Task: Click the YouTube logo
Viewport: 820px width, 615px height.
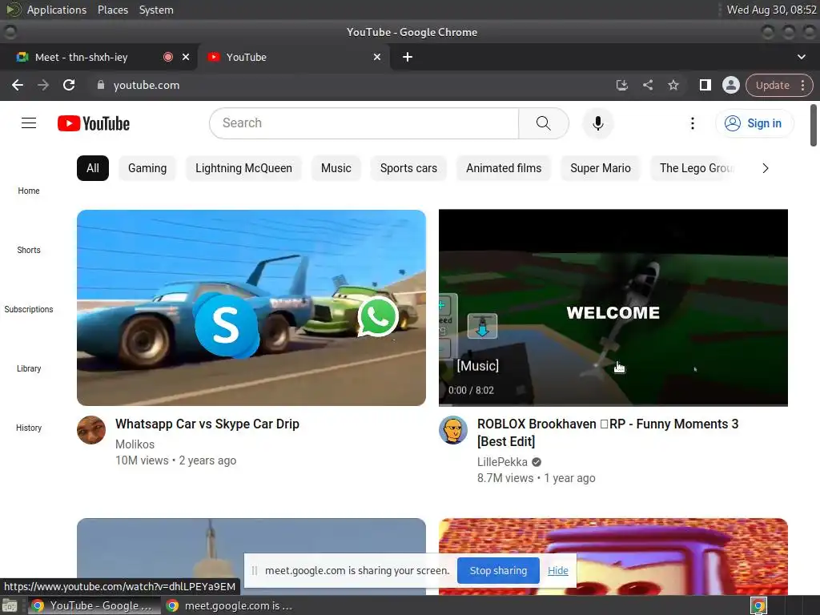Action: coord(94,123)
